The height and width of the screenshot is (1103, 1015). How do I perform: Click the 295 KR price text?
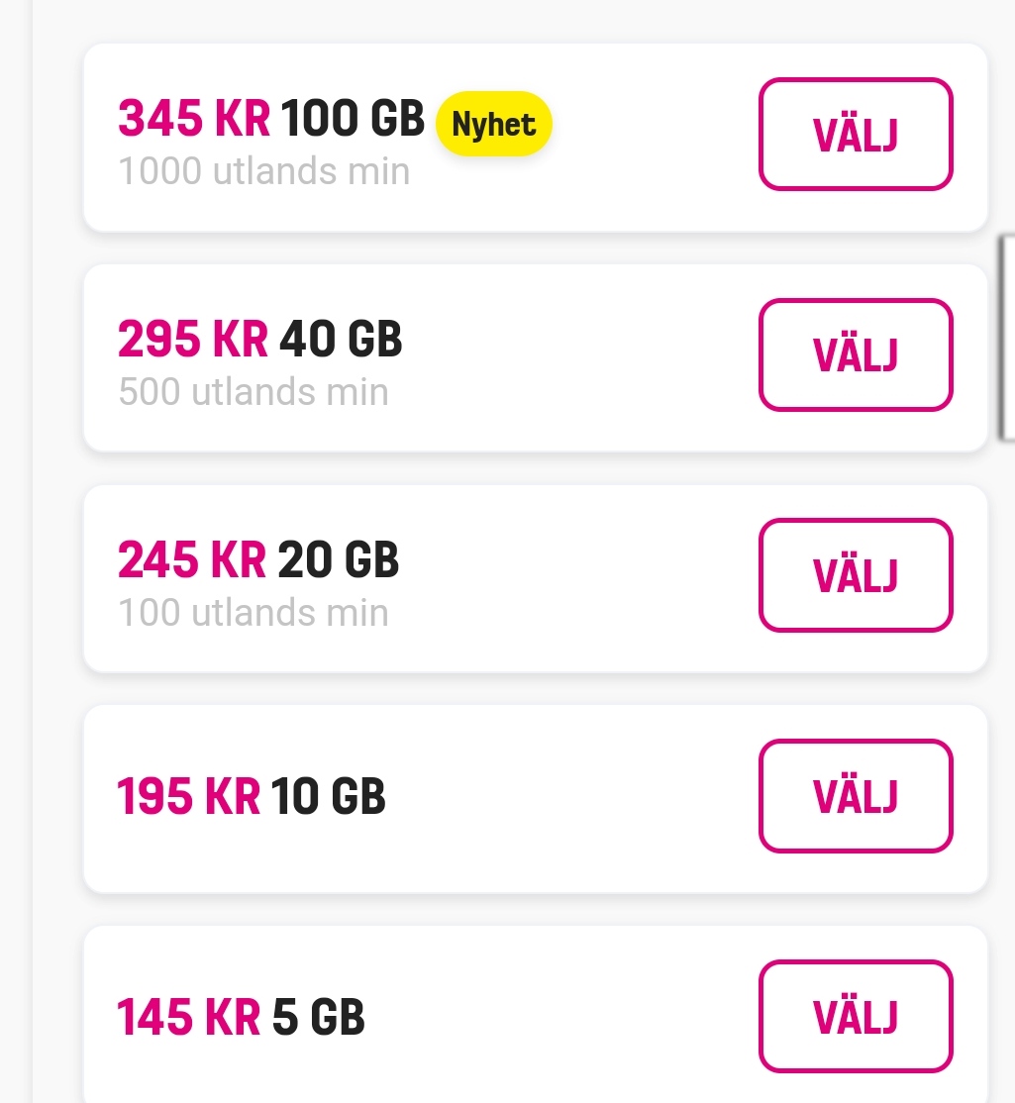pos(193,341)
